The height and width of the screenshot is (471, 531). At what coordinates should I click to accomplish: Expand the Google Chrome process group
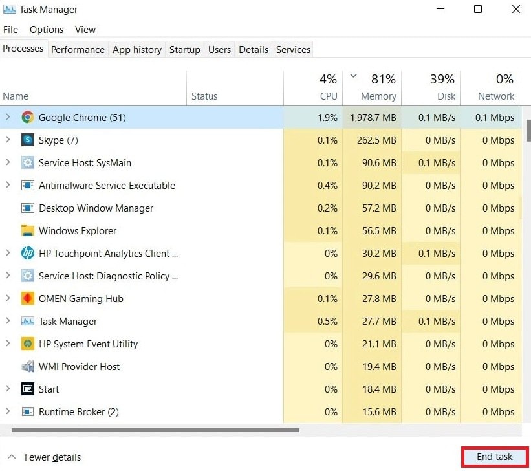tap(8, 118)
